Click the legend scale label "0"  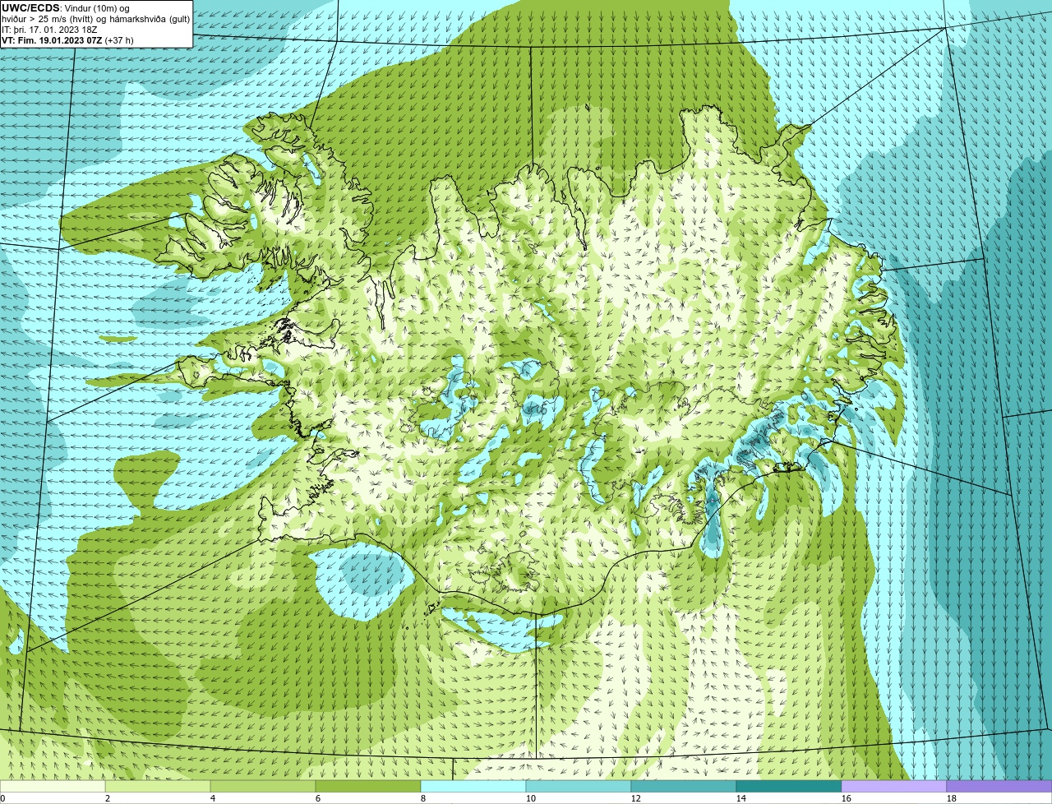2,798
